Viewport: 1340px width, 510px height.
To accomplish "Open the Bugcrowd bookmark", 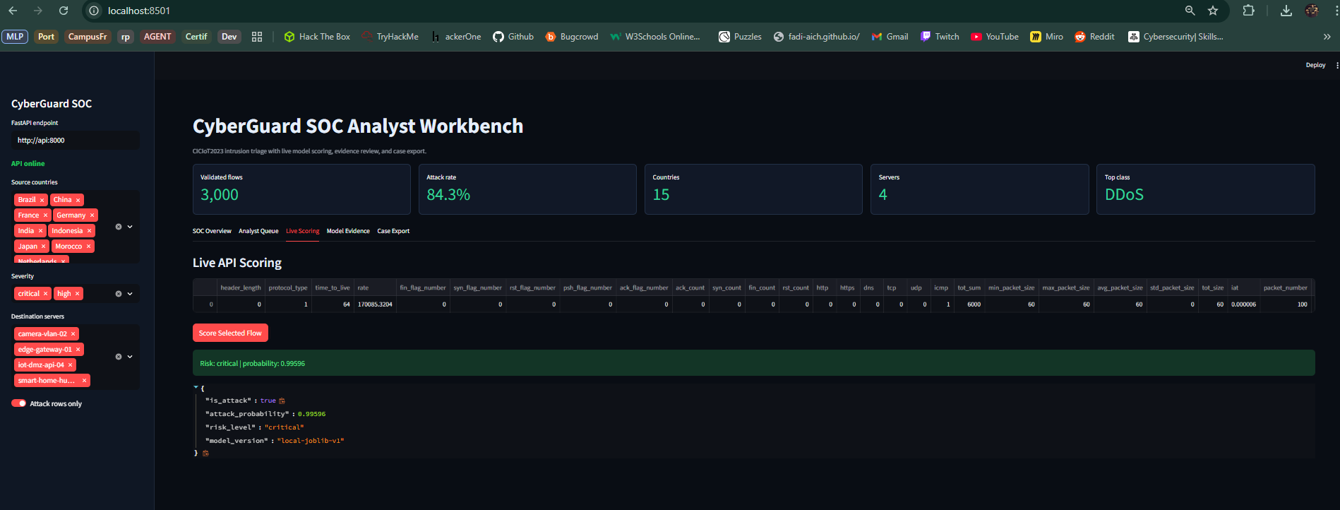I will tap(572, 37).
